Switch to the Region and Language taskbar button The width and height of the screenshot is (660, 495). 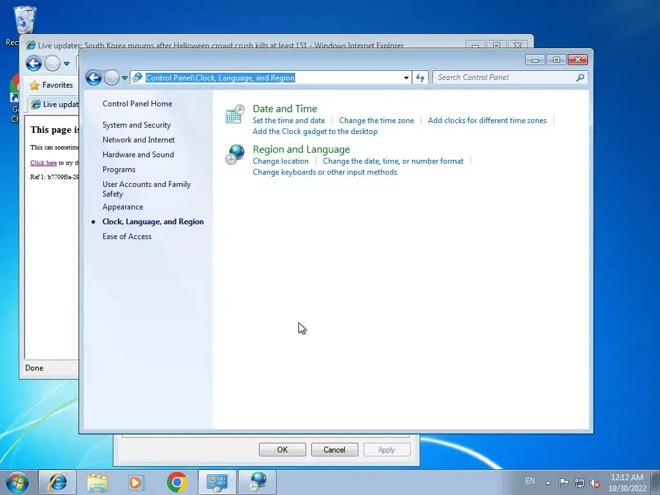click(257, 482)
